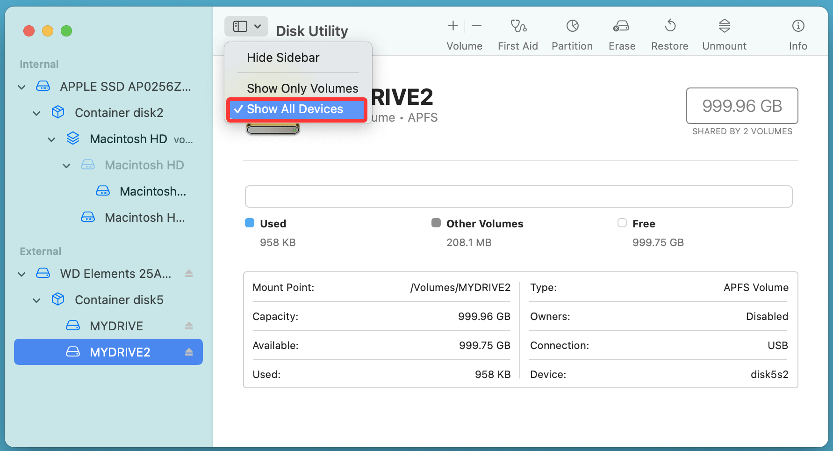
Task: Click the storage usage bar
Action: coord(518,196)
